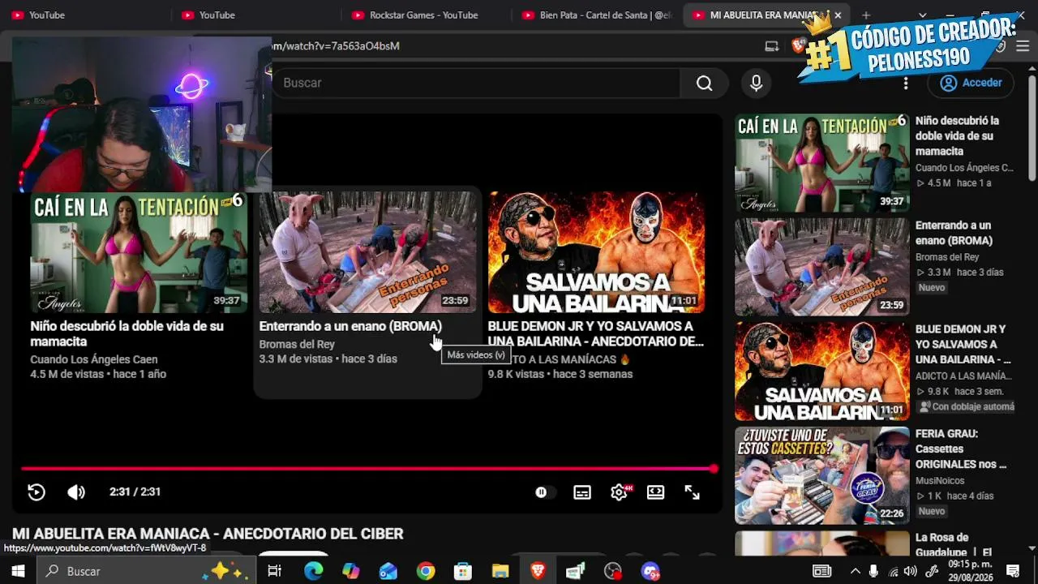Screen dimensions: 1038x584
Task: Open Task View on the taskbar
Action: coord(274,571)
